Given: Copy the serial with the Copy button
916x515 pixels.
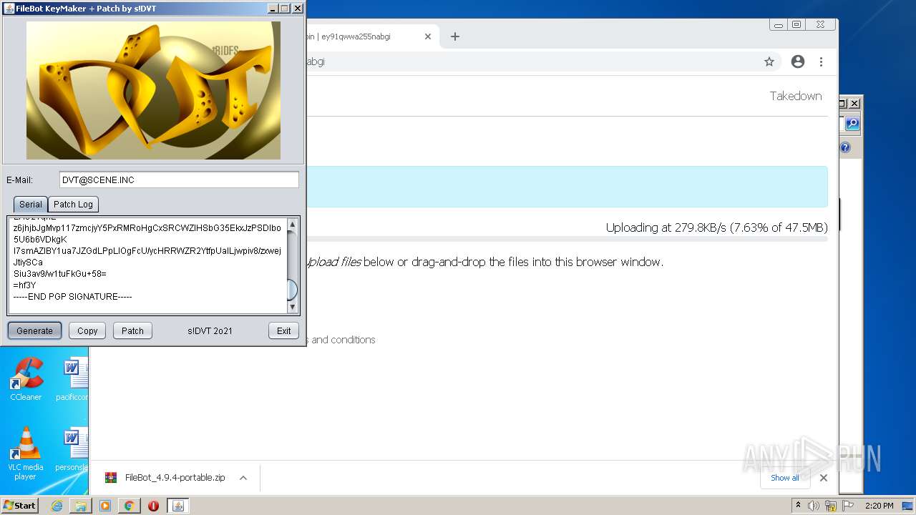Looking at the screenshot, I should pos(87,330).
